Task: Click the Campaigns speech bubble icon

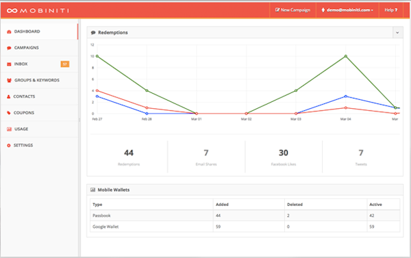Action: tap(9, 48)
